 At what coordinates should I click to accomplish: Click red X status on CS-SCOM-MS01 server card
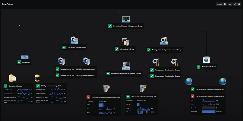88,97
